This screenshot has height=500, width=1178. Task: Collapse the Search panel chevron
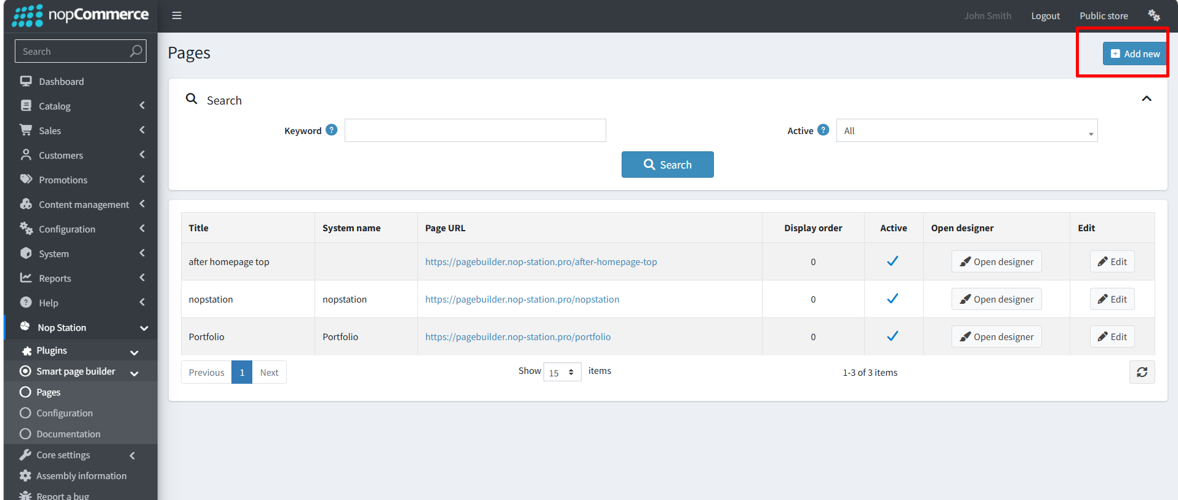[x=1147, y=98]
